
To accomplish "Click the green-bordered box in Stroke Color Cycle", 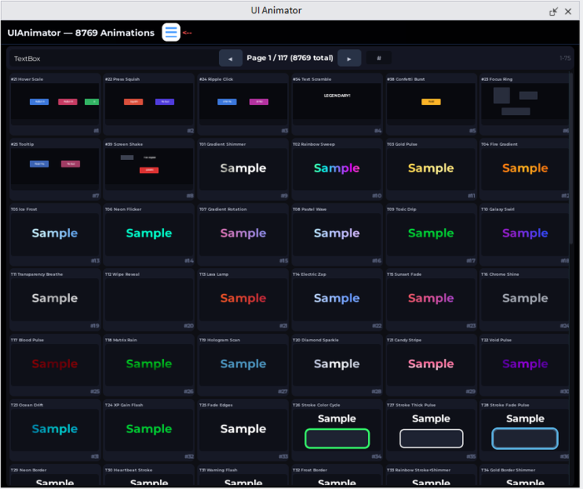I will [x=336, y=438].
